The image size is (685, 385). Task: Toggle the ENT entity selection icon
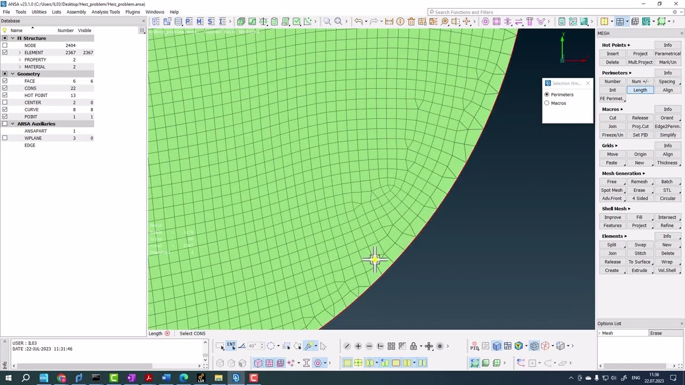(x=231, y=346)
